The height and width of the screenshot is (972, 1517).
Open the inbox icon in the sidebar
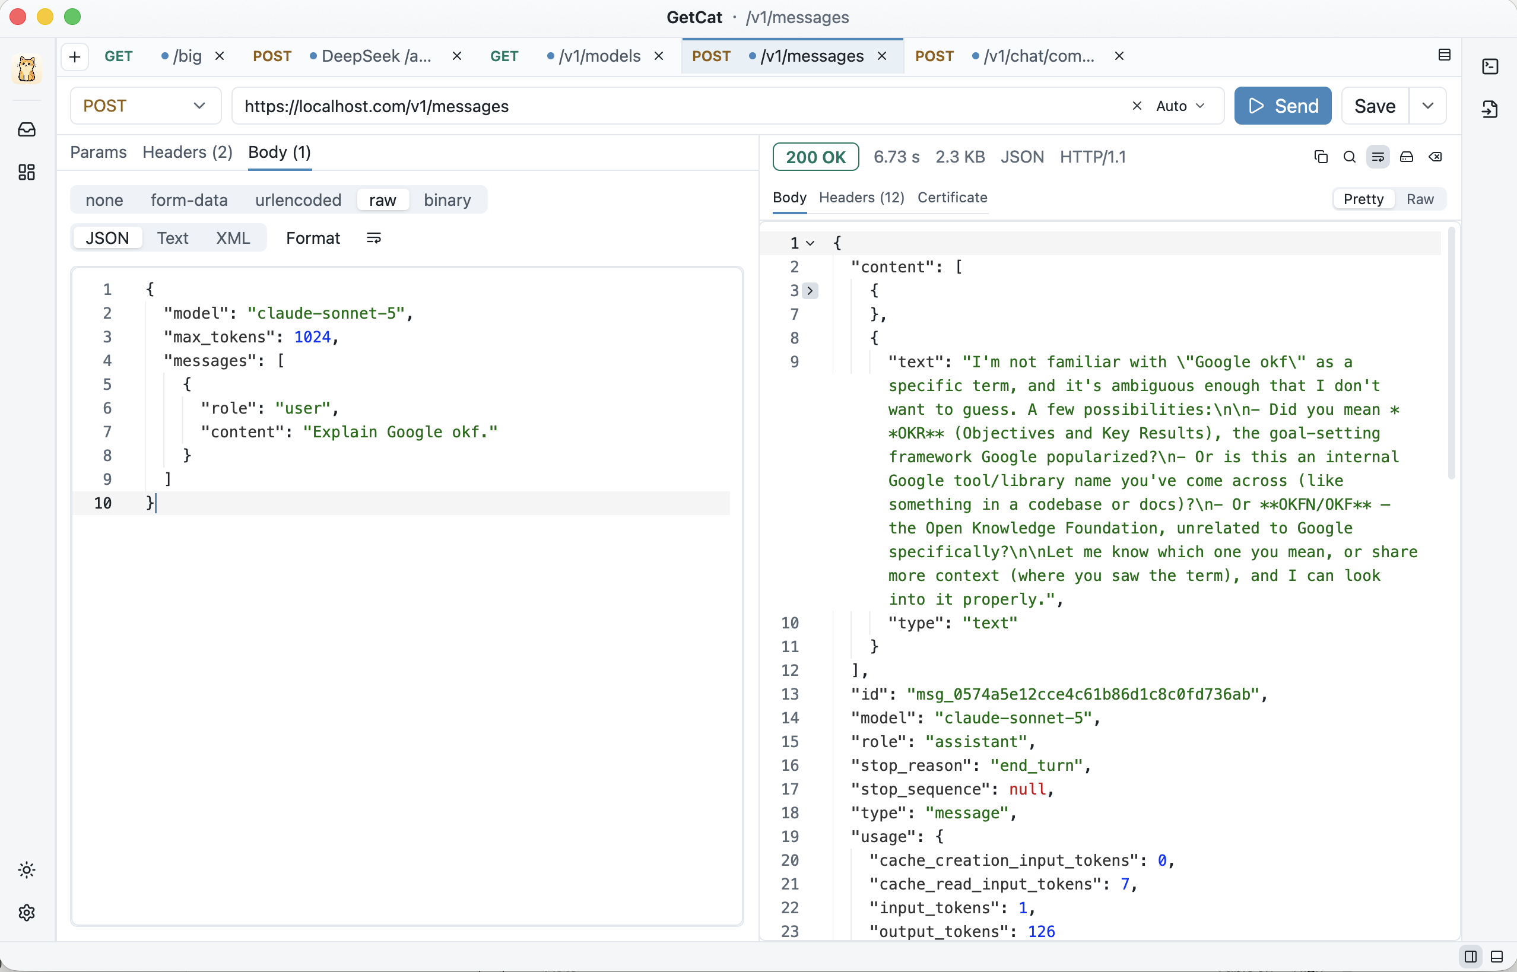27,129
